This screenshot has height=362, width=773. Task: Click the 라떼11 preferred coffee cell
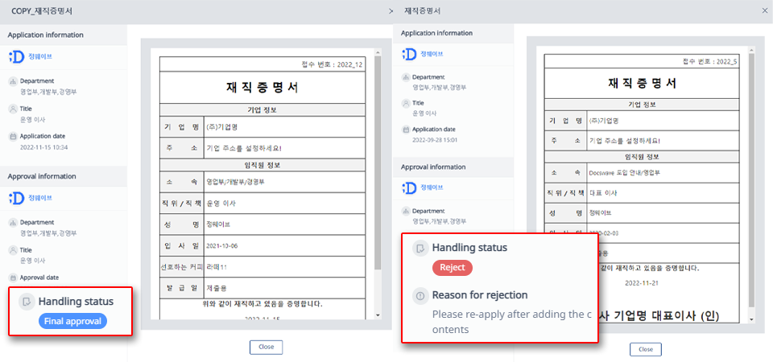[x=284, y=267]
